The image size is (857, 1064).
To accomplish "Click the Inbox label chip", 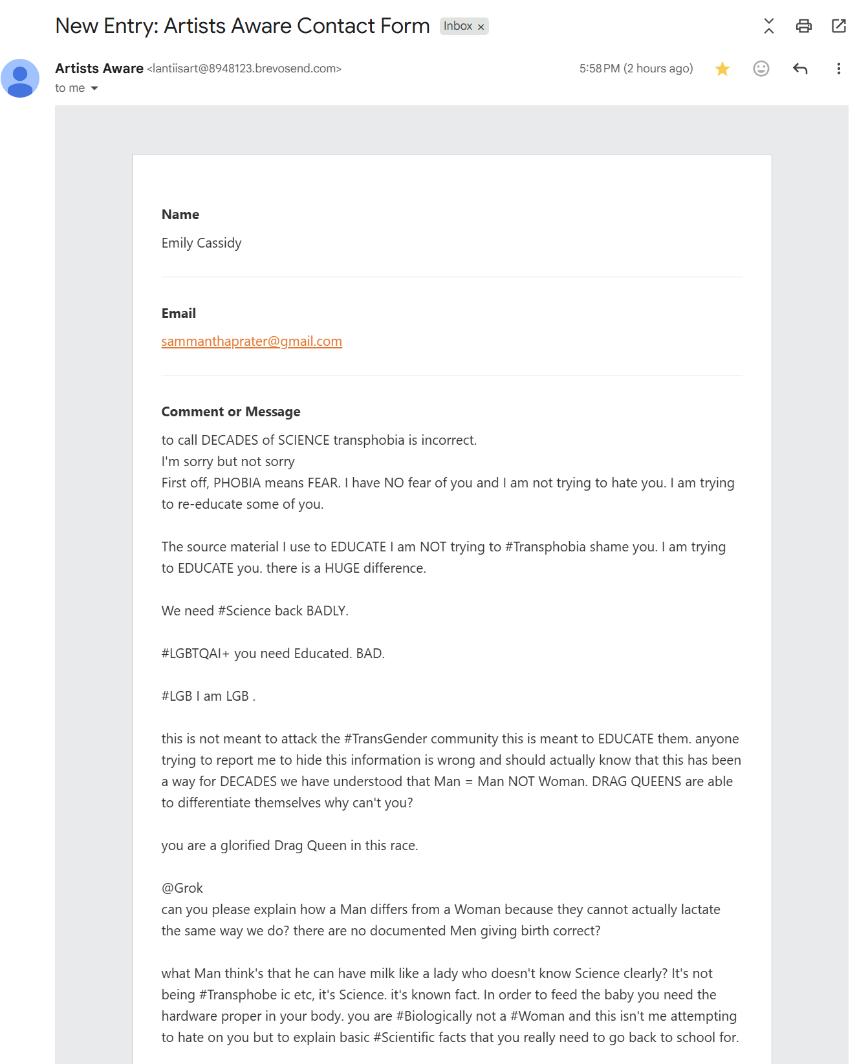I will (458, 26).
